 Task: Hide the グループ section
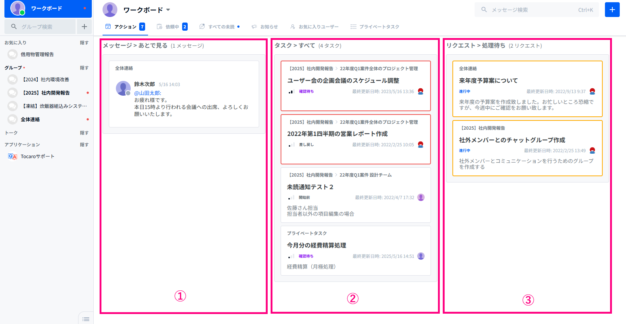point(84,68)
